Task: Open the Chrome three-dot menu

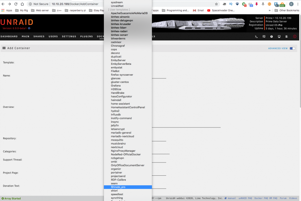Action: tap(298, 4)
